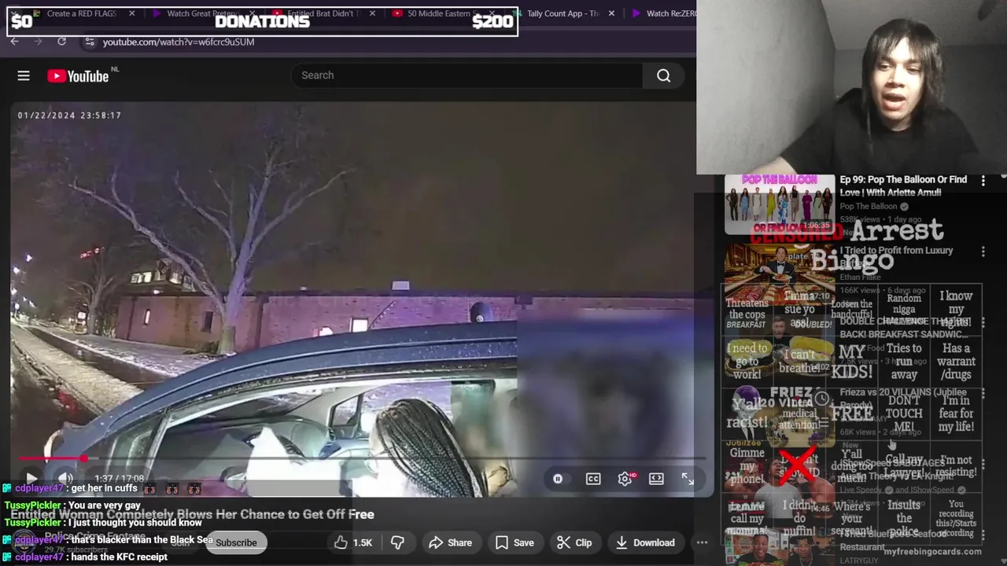The width and height of the screenshot is (1007, 566).
Task: Click the 'Entitled Woman Completely Blows' video title
Action: 192,514
